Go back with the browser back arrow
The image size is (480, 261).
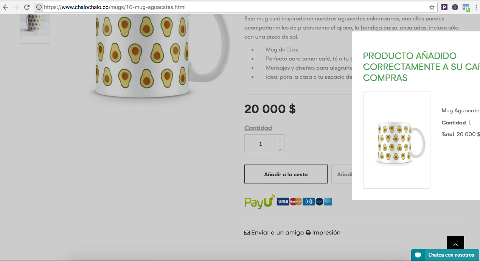pyautogui.click(x=6, y=7)
